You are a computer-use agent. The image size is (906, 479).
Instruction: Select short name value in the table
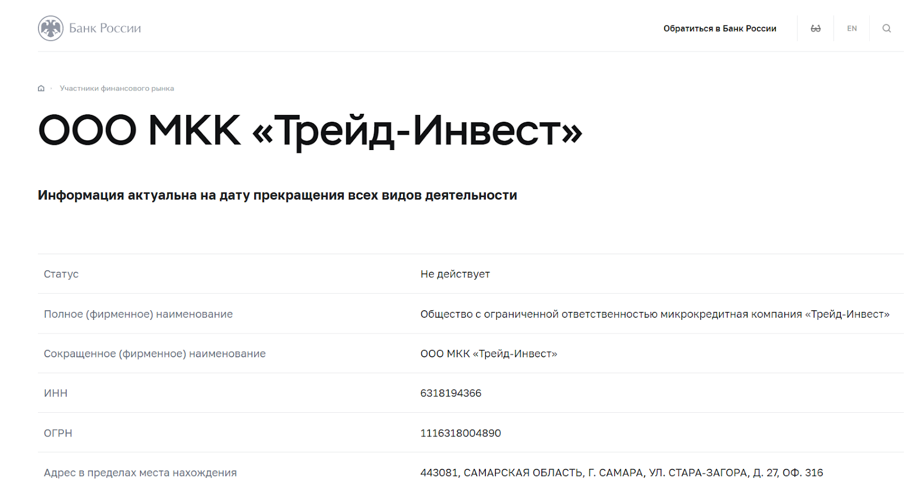tap(489, 354)
